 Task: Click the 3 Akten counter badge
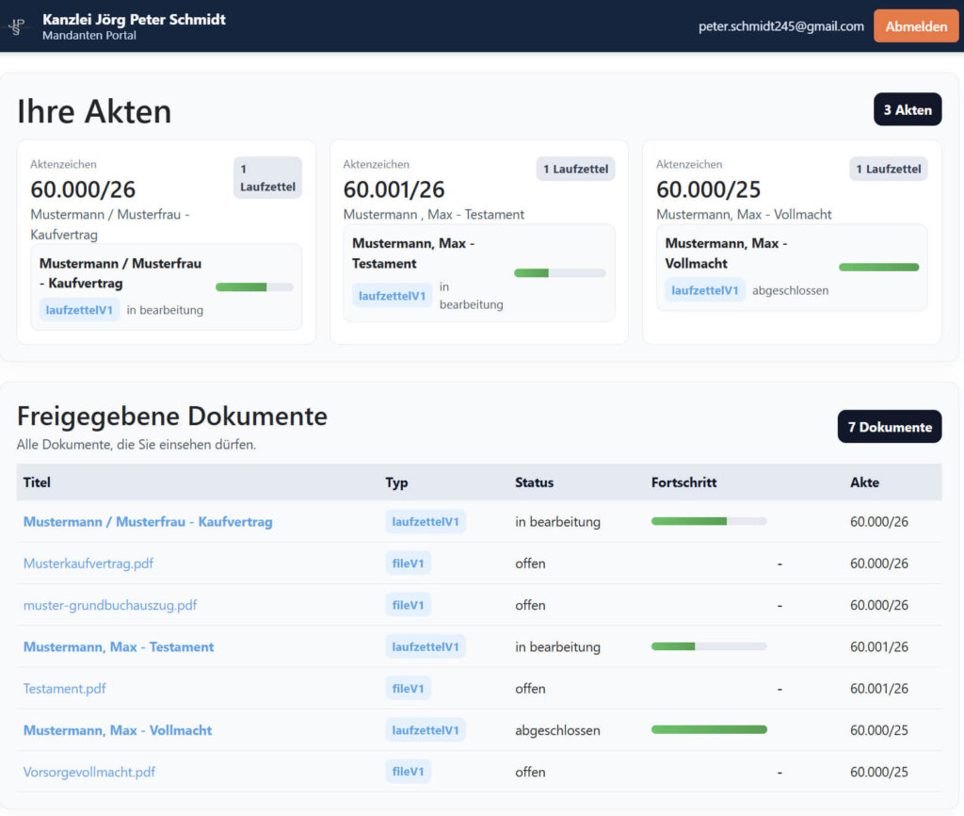point(907,109)
